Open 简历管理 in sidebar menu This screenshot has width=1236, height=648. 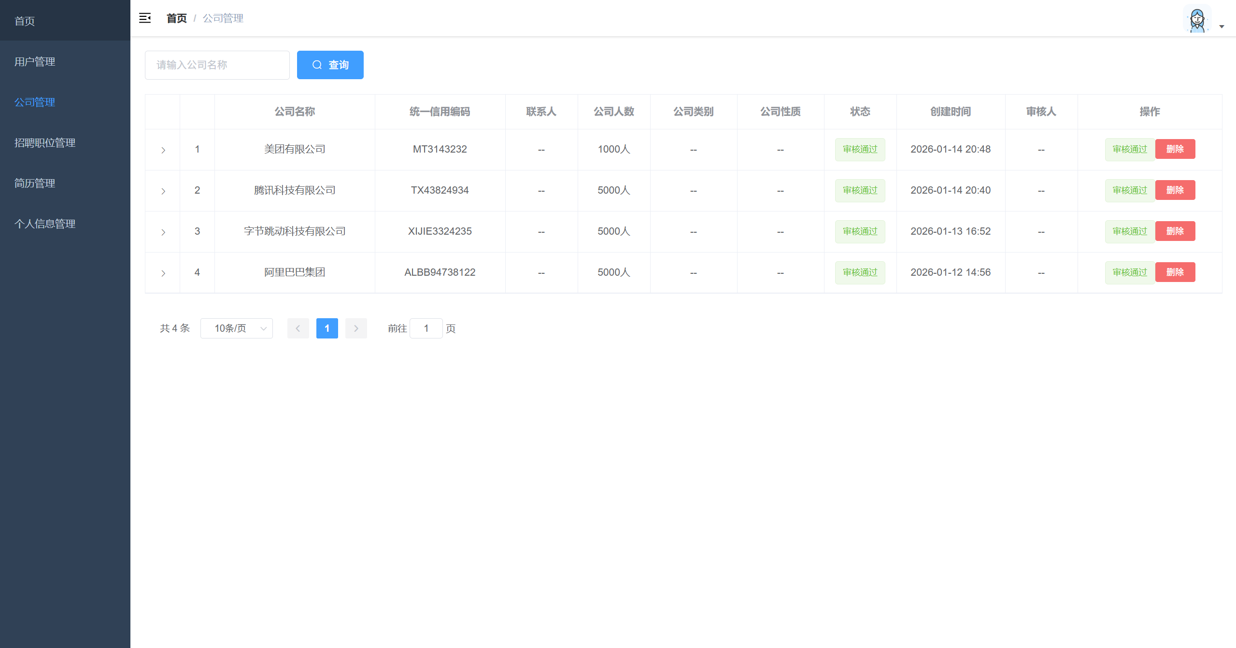coord(35,183)
